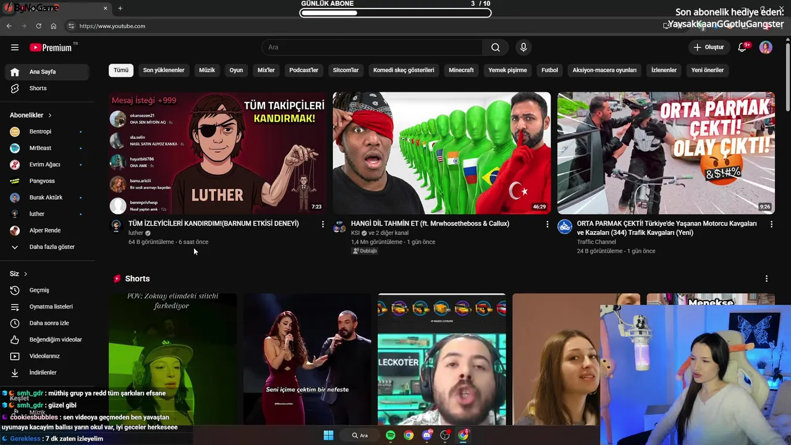This screenshot has width=791, height=445.
Task: Open the hamburger guide menu
Action: 15,48
